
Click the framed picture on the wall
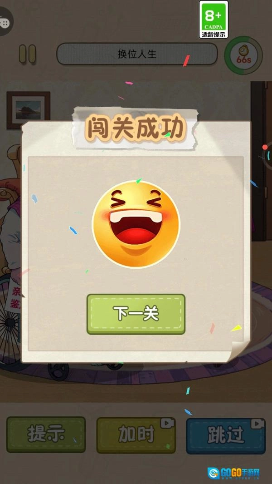pyautogui.click(x=29, y=110)
